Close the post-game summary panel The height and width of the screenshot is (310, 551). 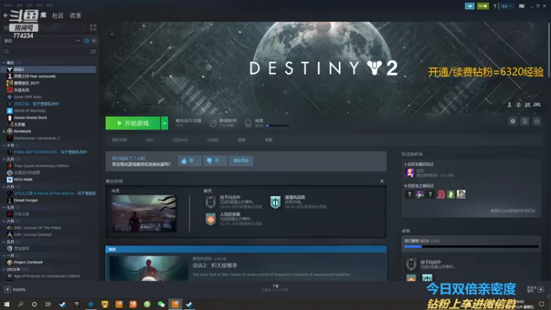382,181
